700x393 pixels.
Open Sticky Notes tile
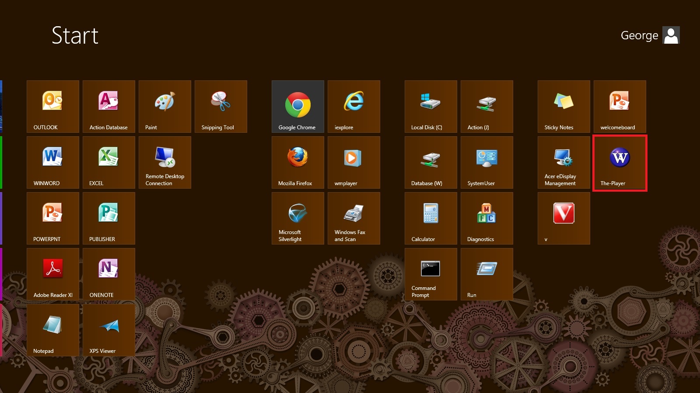click(564, 107)
